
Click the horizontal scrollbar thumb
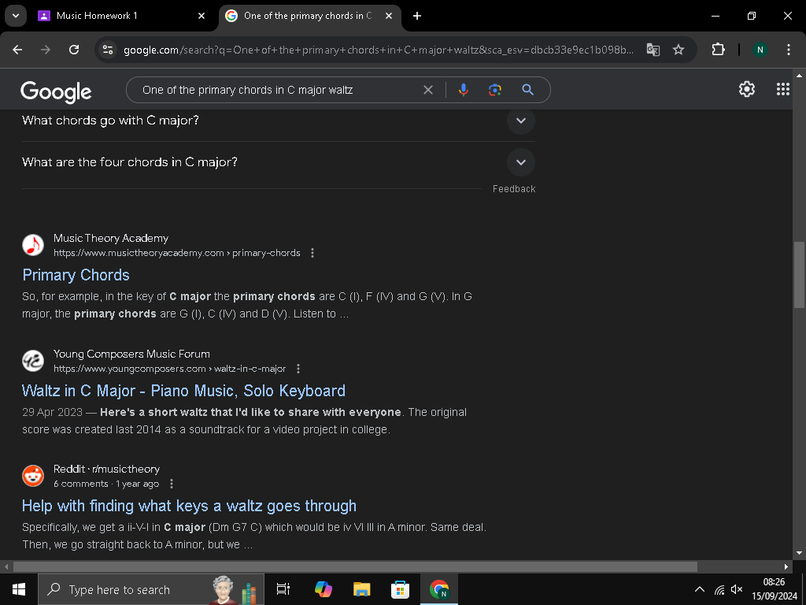click(x=355, y=566)
